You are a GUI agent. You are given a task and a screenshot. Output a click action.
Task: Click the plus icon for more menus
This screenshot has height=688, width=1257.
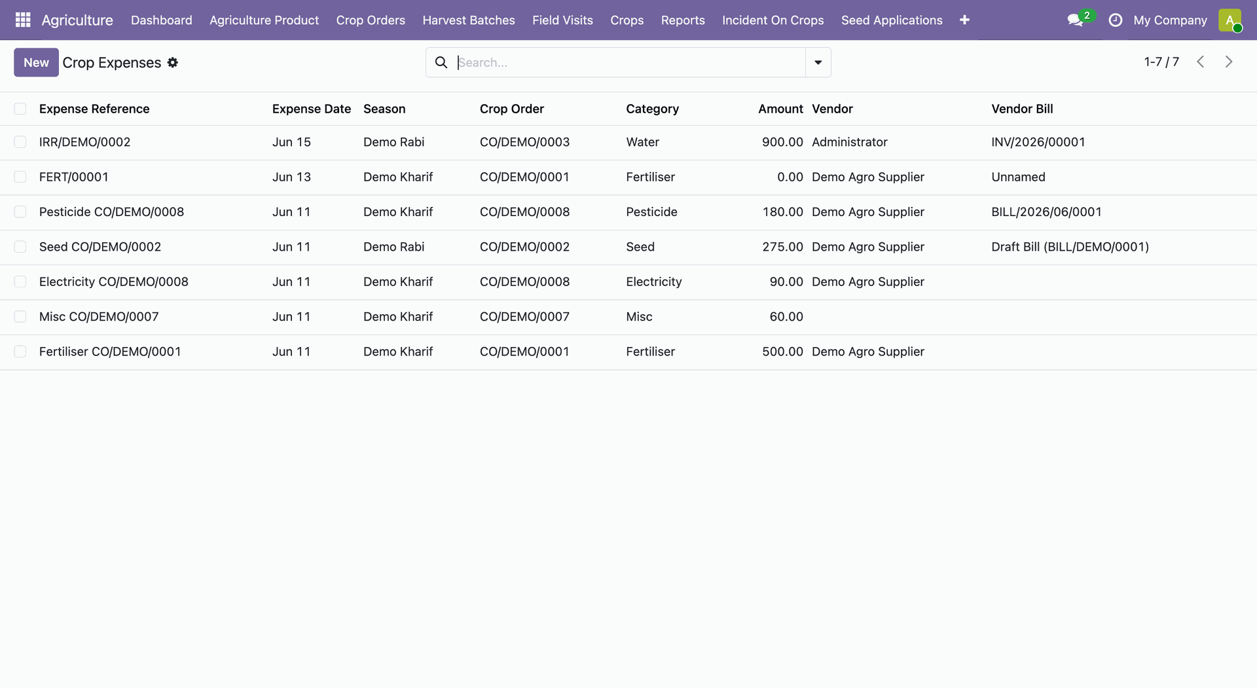(964, 20)
